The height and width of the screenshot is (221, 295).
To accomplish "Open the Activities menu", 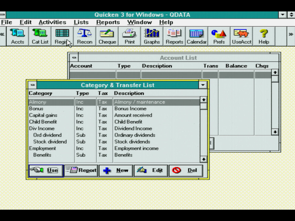I will pyautogui.click(x=52, y=22).
